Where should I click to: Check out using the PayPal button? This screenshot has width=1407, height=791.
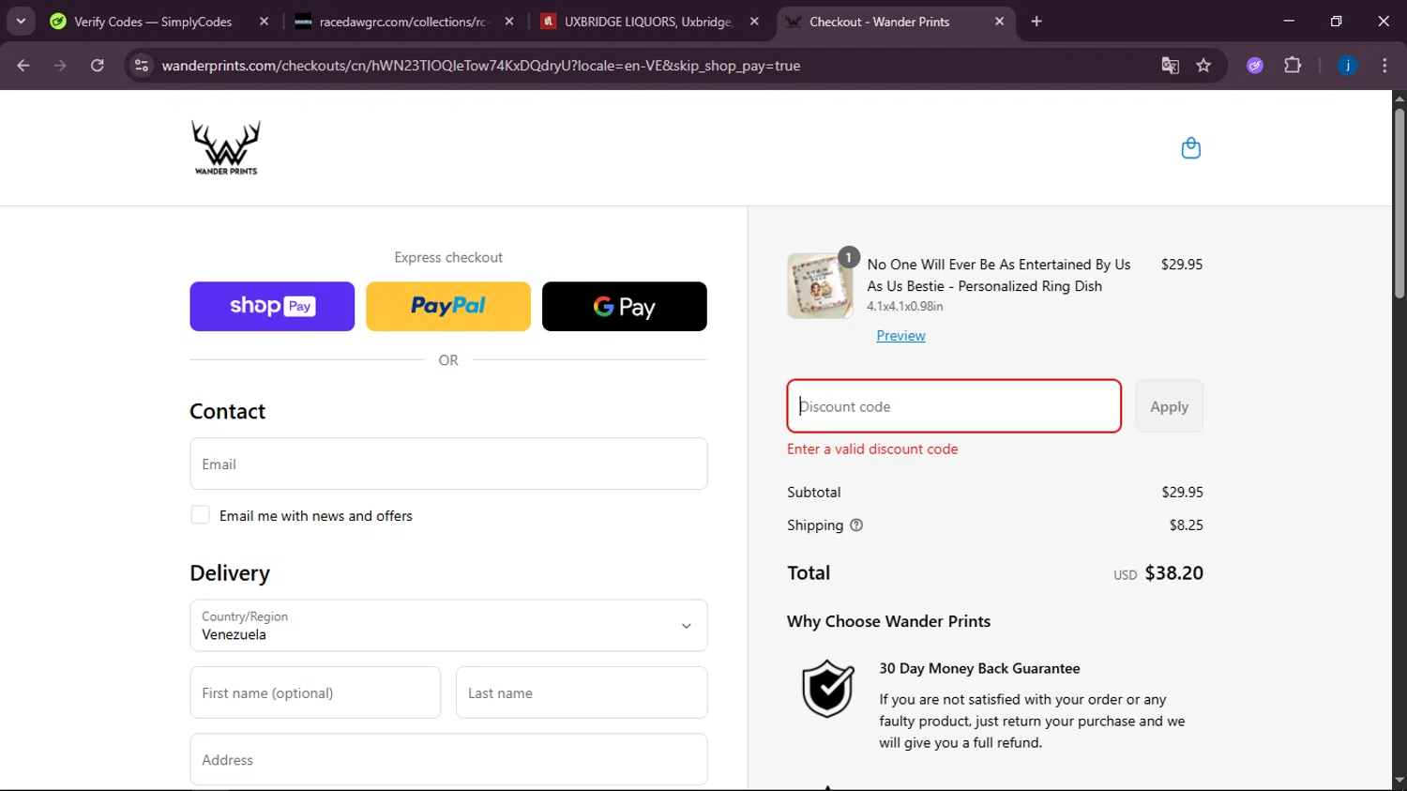[x=448, y=307]
